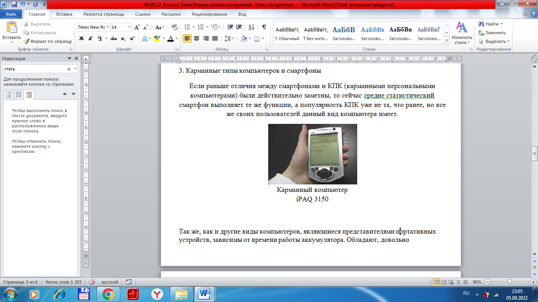This screenshot has width=538, height=302.
Task: Open line spacing dropdown
Action: point(229,39)
